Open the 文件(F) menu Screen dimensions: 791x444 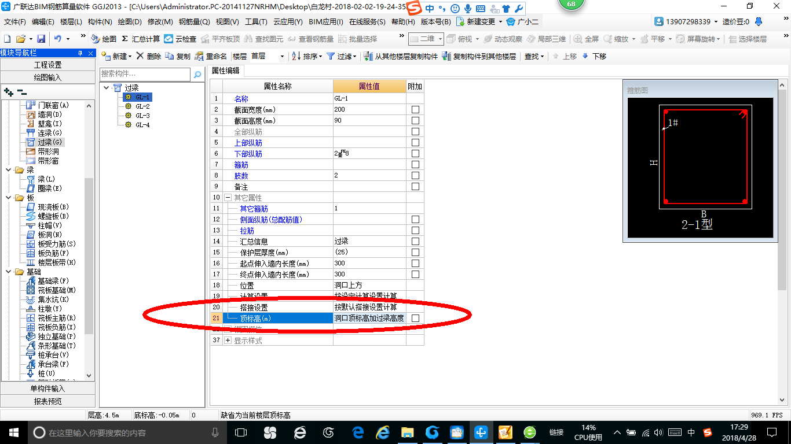pyautogui.click(x=15, y=22)
